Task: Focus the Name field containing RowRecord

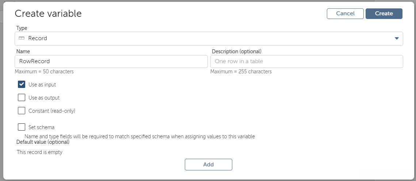Action: pyautogui.click(x=111, y=61)
